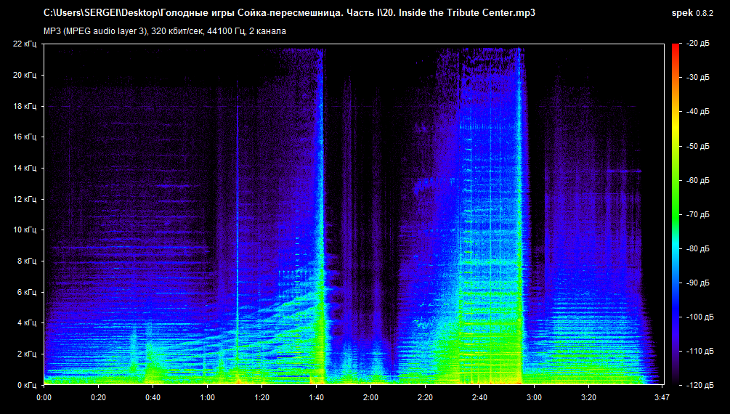
Task: Click the 2:00 time axis label
Action: 370,398
